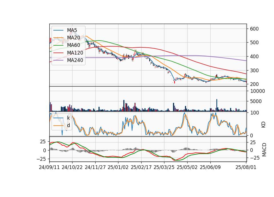This screenshot has width=274, height=197.
Task: Click the 25/01/02 date label
Action: (118, 167)
